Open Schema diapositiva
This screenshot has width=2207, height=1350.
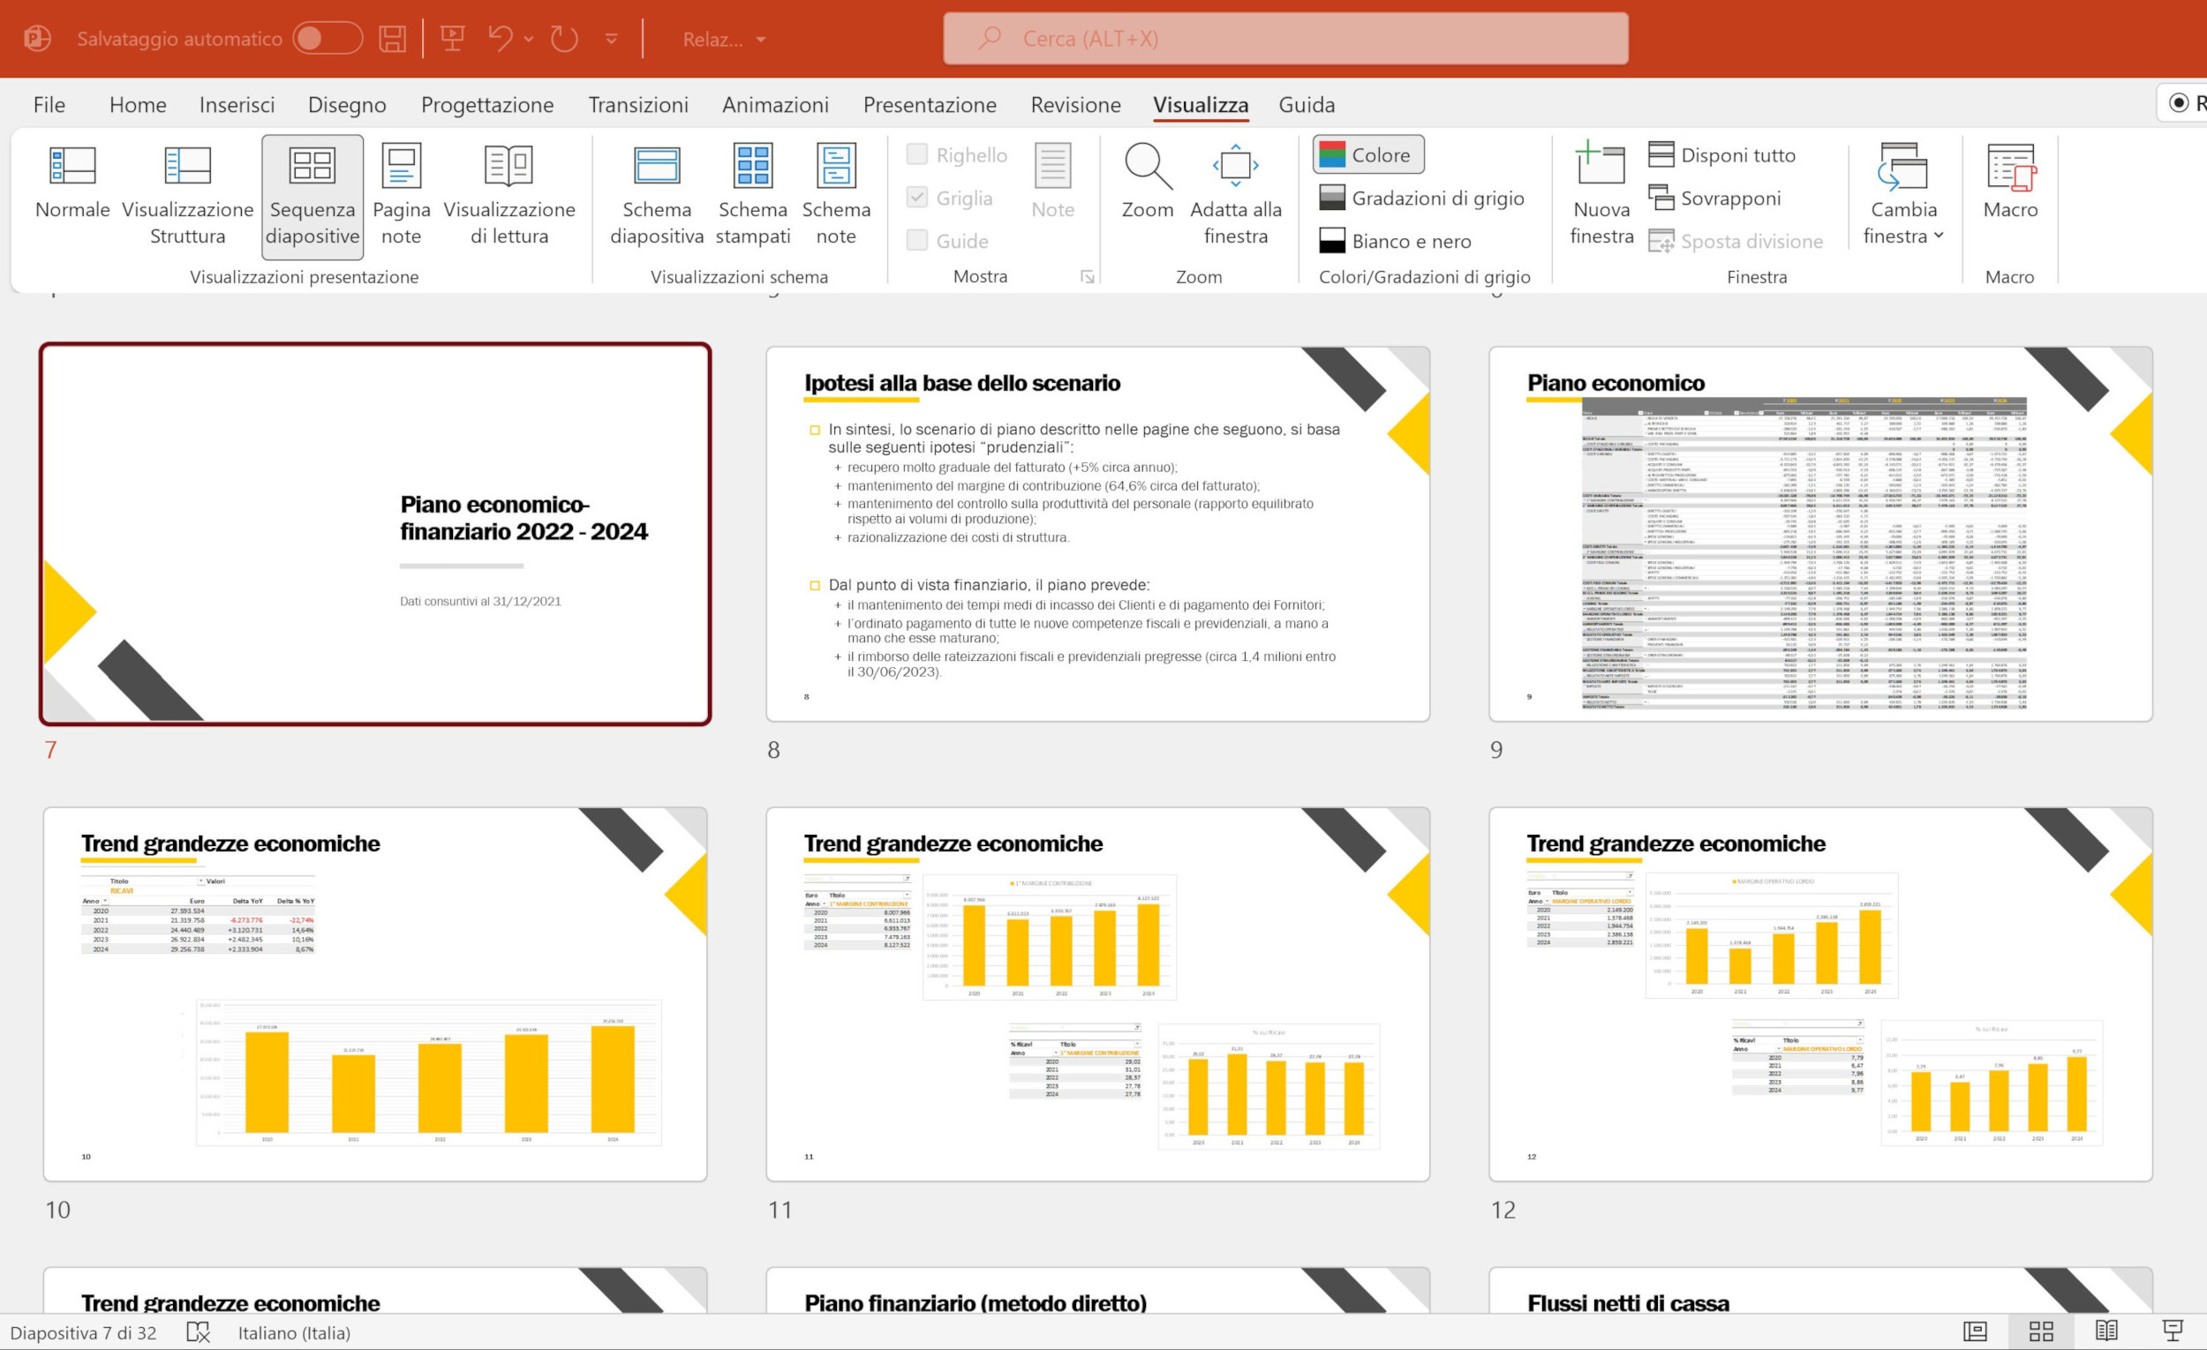tap(657, 196)
